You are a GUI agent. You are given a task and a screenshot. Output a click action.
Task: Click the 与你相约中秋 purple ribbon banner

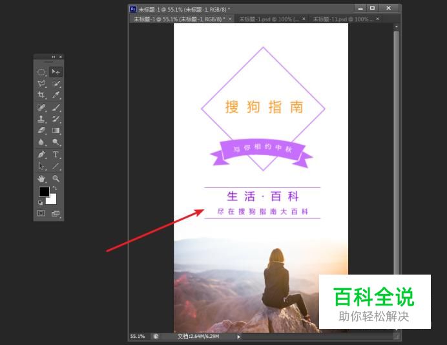coord(262,152)
